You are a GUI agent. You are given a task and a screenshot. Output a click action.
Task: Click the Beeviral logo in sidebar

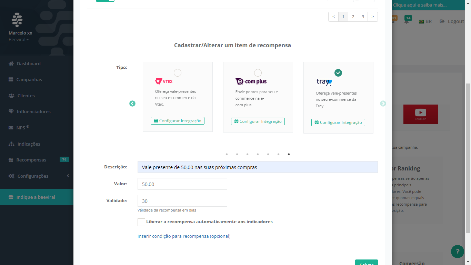pos(17,20)
